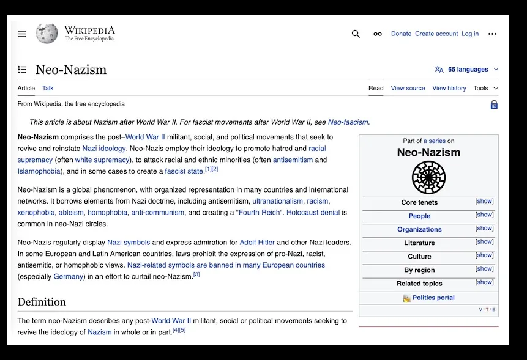
Task: Open the People heading link in sidebar
Action: coord(419,216)
